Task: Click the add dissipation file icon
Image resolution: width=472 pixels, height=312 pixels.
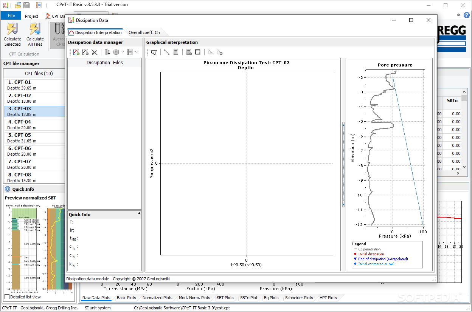Action: tap(76, 52)
